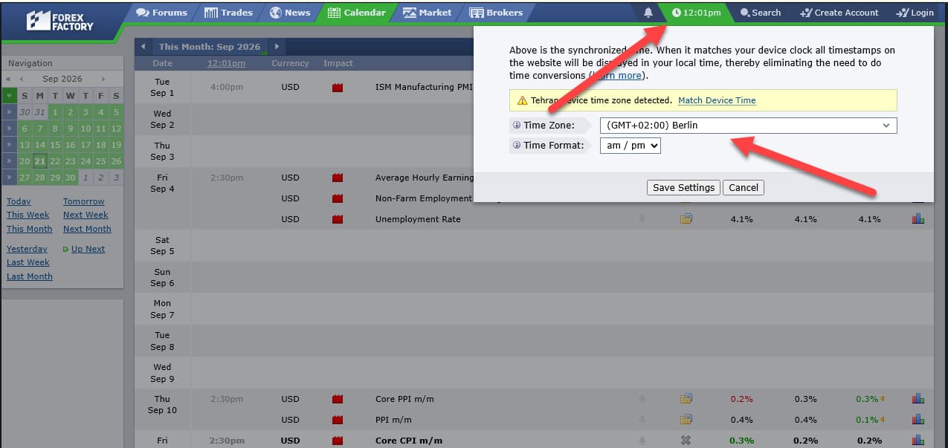Open detail folder for PPI m/m

tap(686, 420)
